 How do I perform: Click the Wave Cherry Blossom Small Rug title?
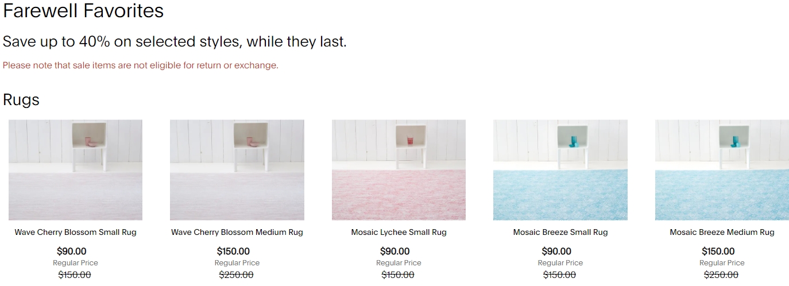click(x=75, y=233)
